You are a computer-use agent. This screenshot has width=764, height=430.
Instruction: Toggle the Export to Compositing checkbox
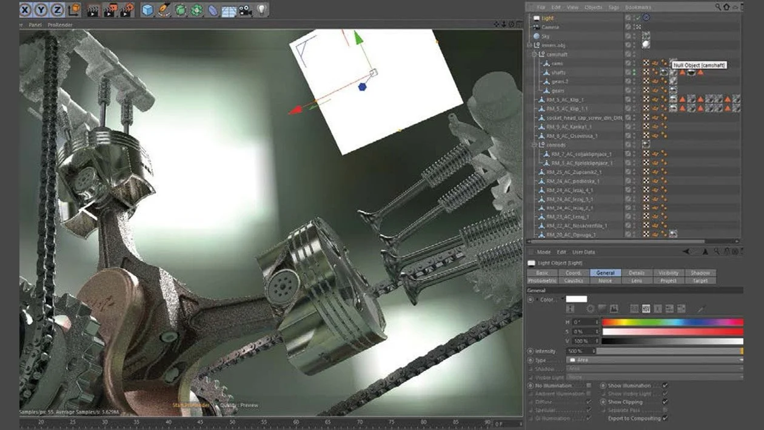tap(665, 418)
